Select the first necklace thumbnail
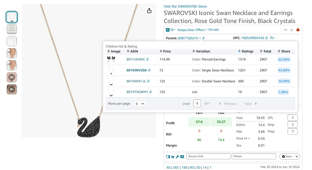The height and width of the screenshot is (170, 312). coord(12,17)
